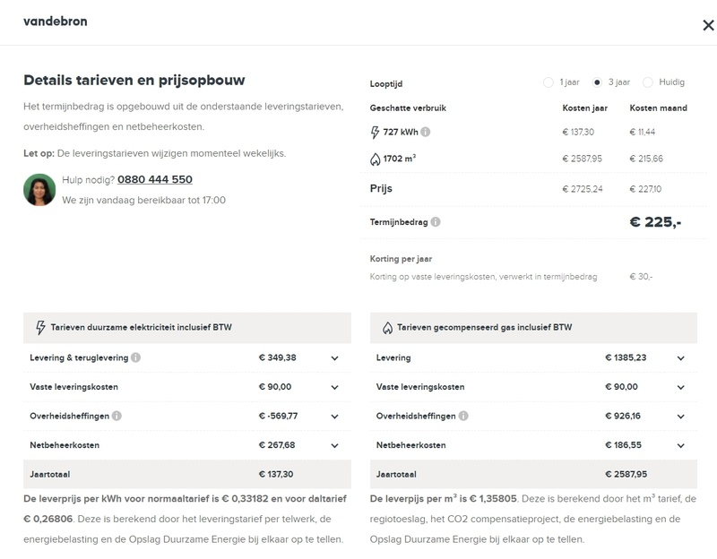
Task: Click info icon next to Levering & teruglevering
Action: [x=135, y=357]
